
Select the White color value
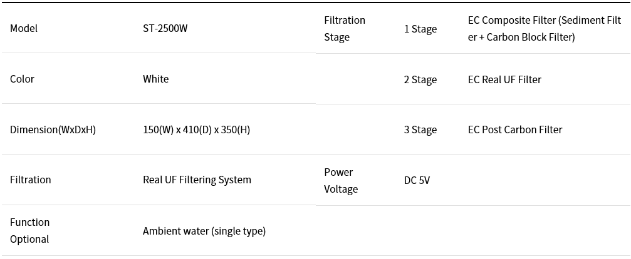coord(156,79)
